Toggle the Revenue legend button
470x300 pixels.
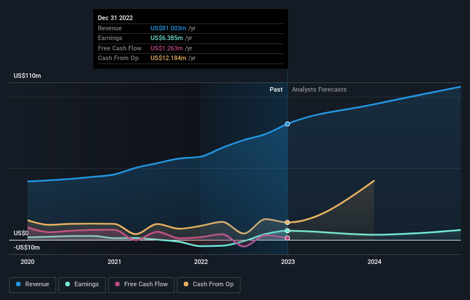33,285
